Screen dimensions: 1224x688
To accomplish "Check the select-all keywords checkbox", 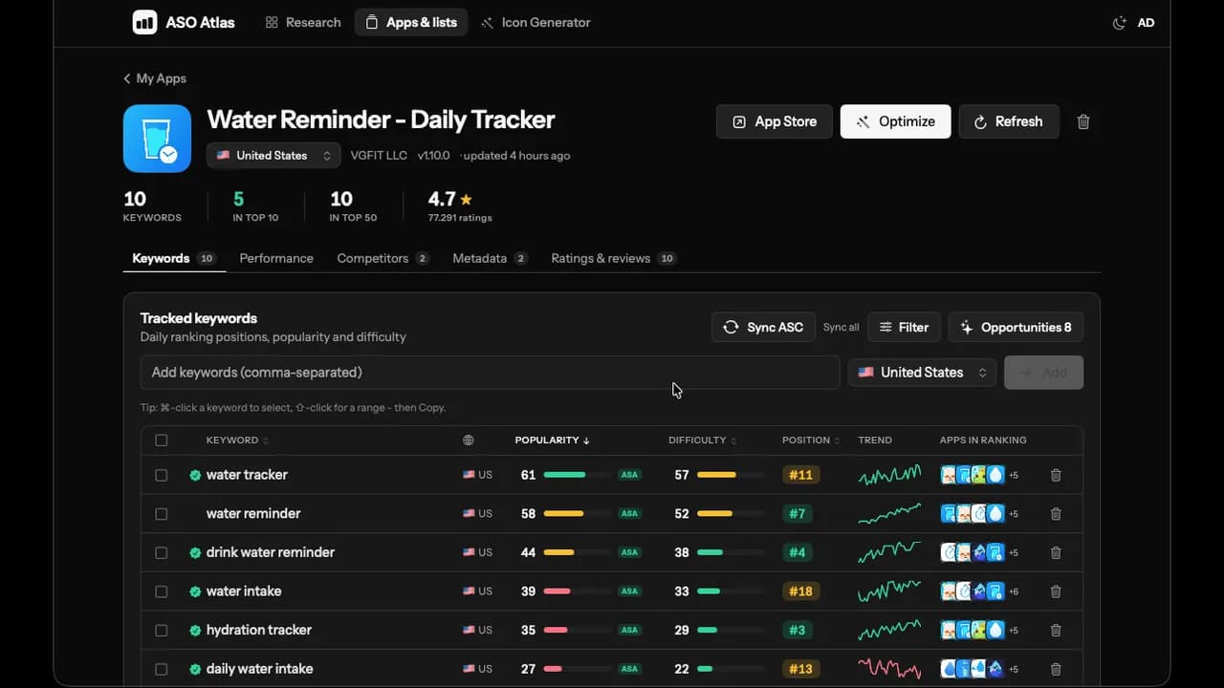I will (x=161, y=441).
